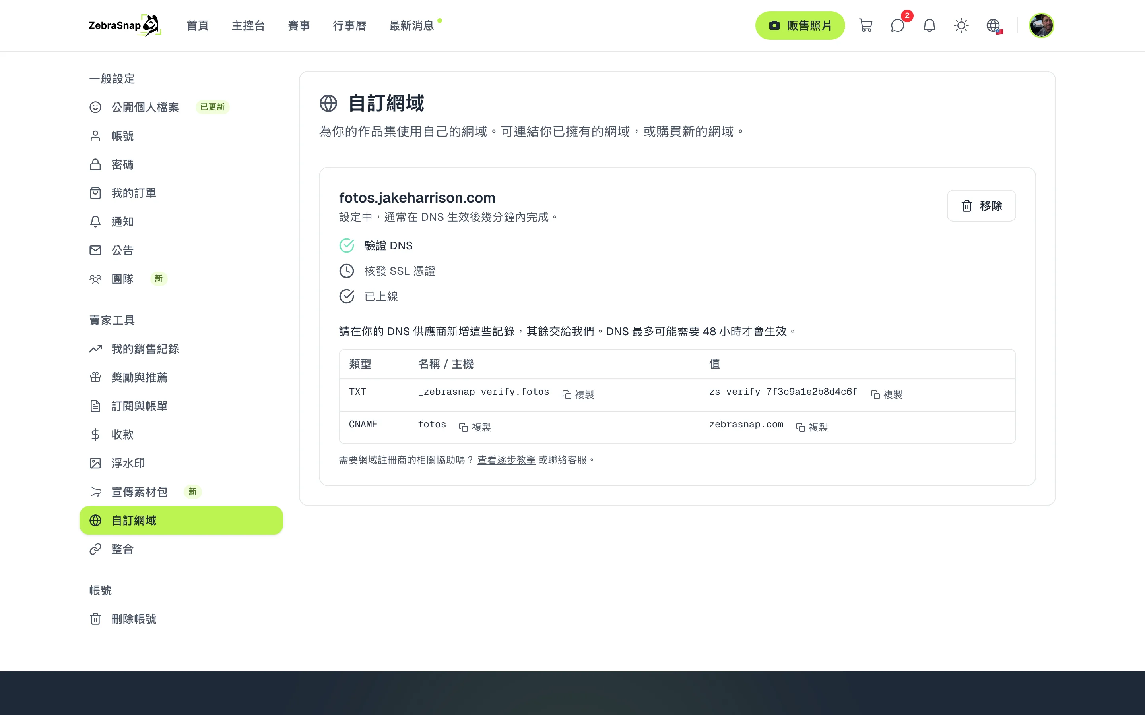Open 賽事 in top navigation
1145x715 pixels.
299,25
